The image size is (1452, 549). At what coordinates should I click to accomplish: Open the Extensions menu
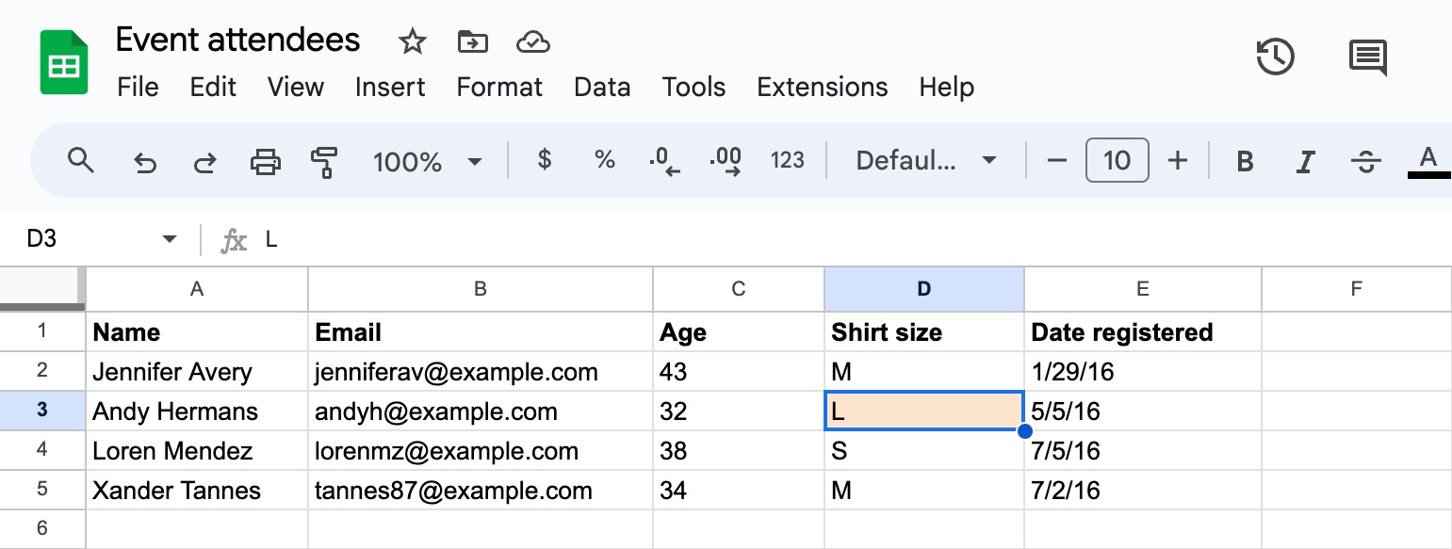[822, 87]
